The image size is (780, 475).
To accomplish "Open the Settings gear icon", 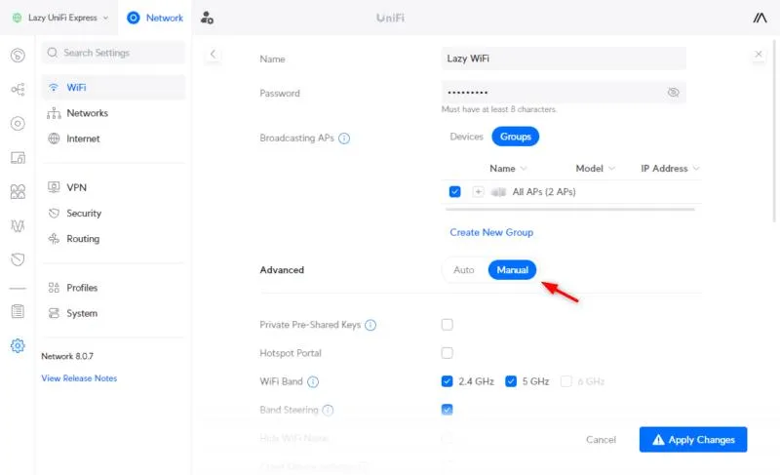I will (x=18, y=345).
